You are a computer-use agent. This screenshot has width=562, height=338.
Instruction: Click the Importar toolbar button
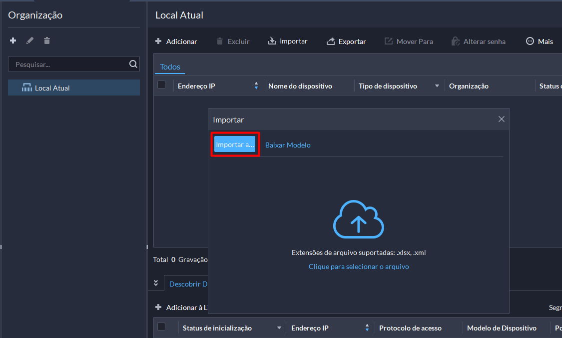point(288,41)
